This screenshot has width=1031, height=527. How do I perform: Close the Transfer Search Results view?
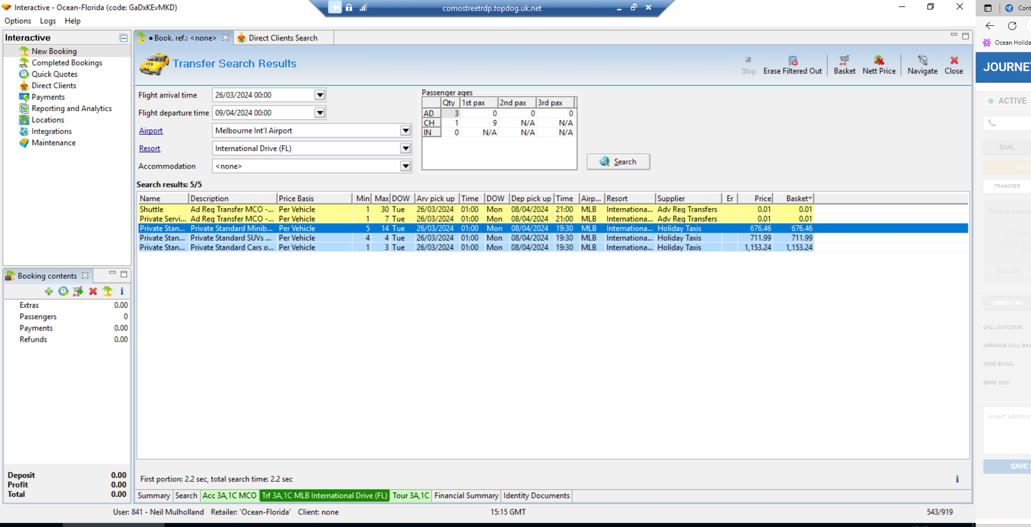[954, 65]
